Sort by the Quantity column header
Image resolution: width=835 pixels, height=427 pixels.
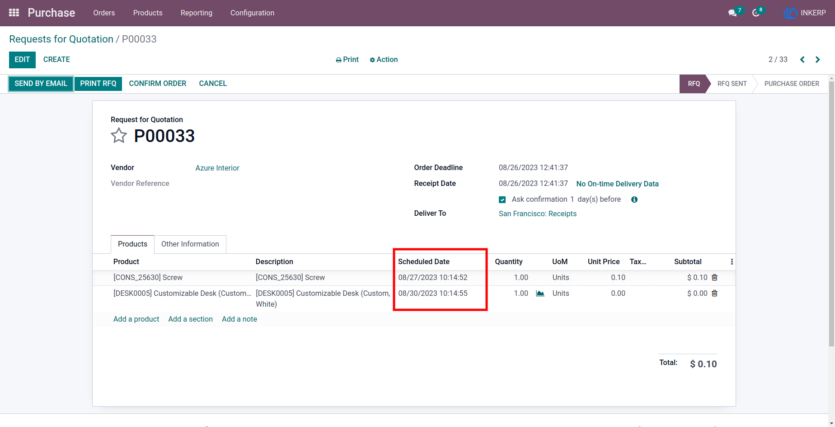click(x=509, y=262)
